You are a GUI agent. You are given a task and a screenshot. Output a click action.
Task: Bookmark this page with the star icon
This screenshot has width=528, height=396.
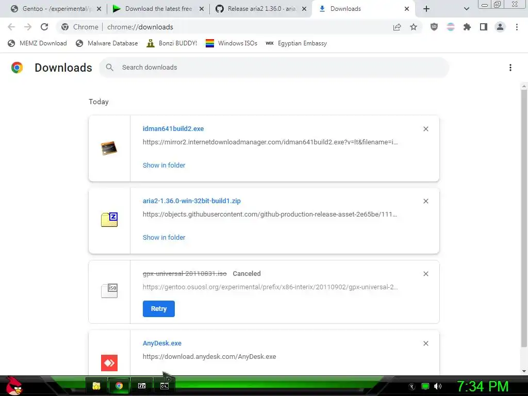coord(414,27)
